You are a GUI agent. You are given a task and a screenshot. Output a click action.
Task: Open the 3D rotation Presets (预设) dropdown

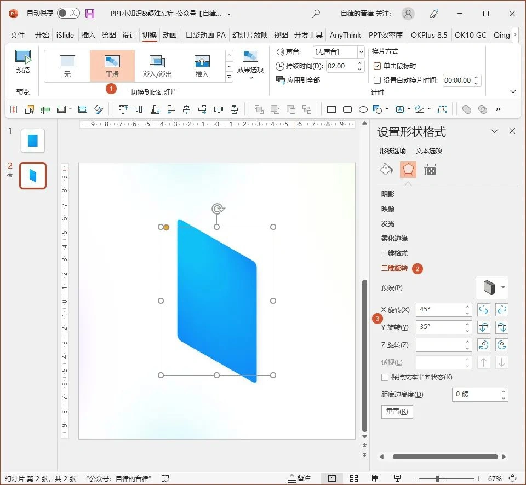pos(492,287)
